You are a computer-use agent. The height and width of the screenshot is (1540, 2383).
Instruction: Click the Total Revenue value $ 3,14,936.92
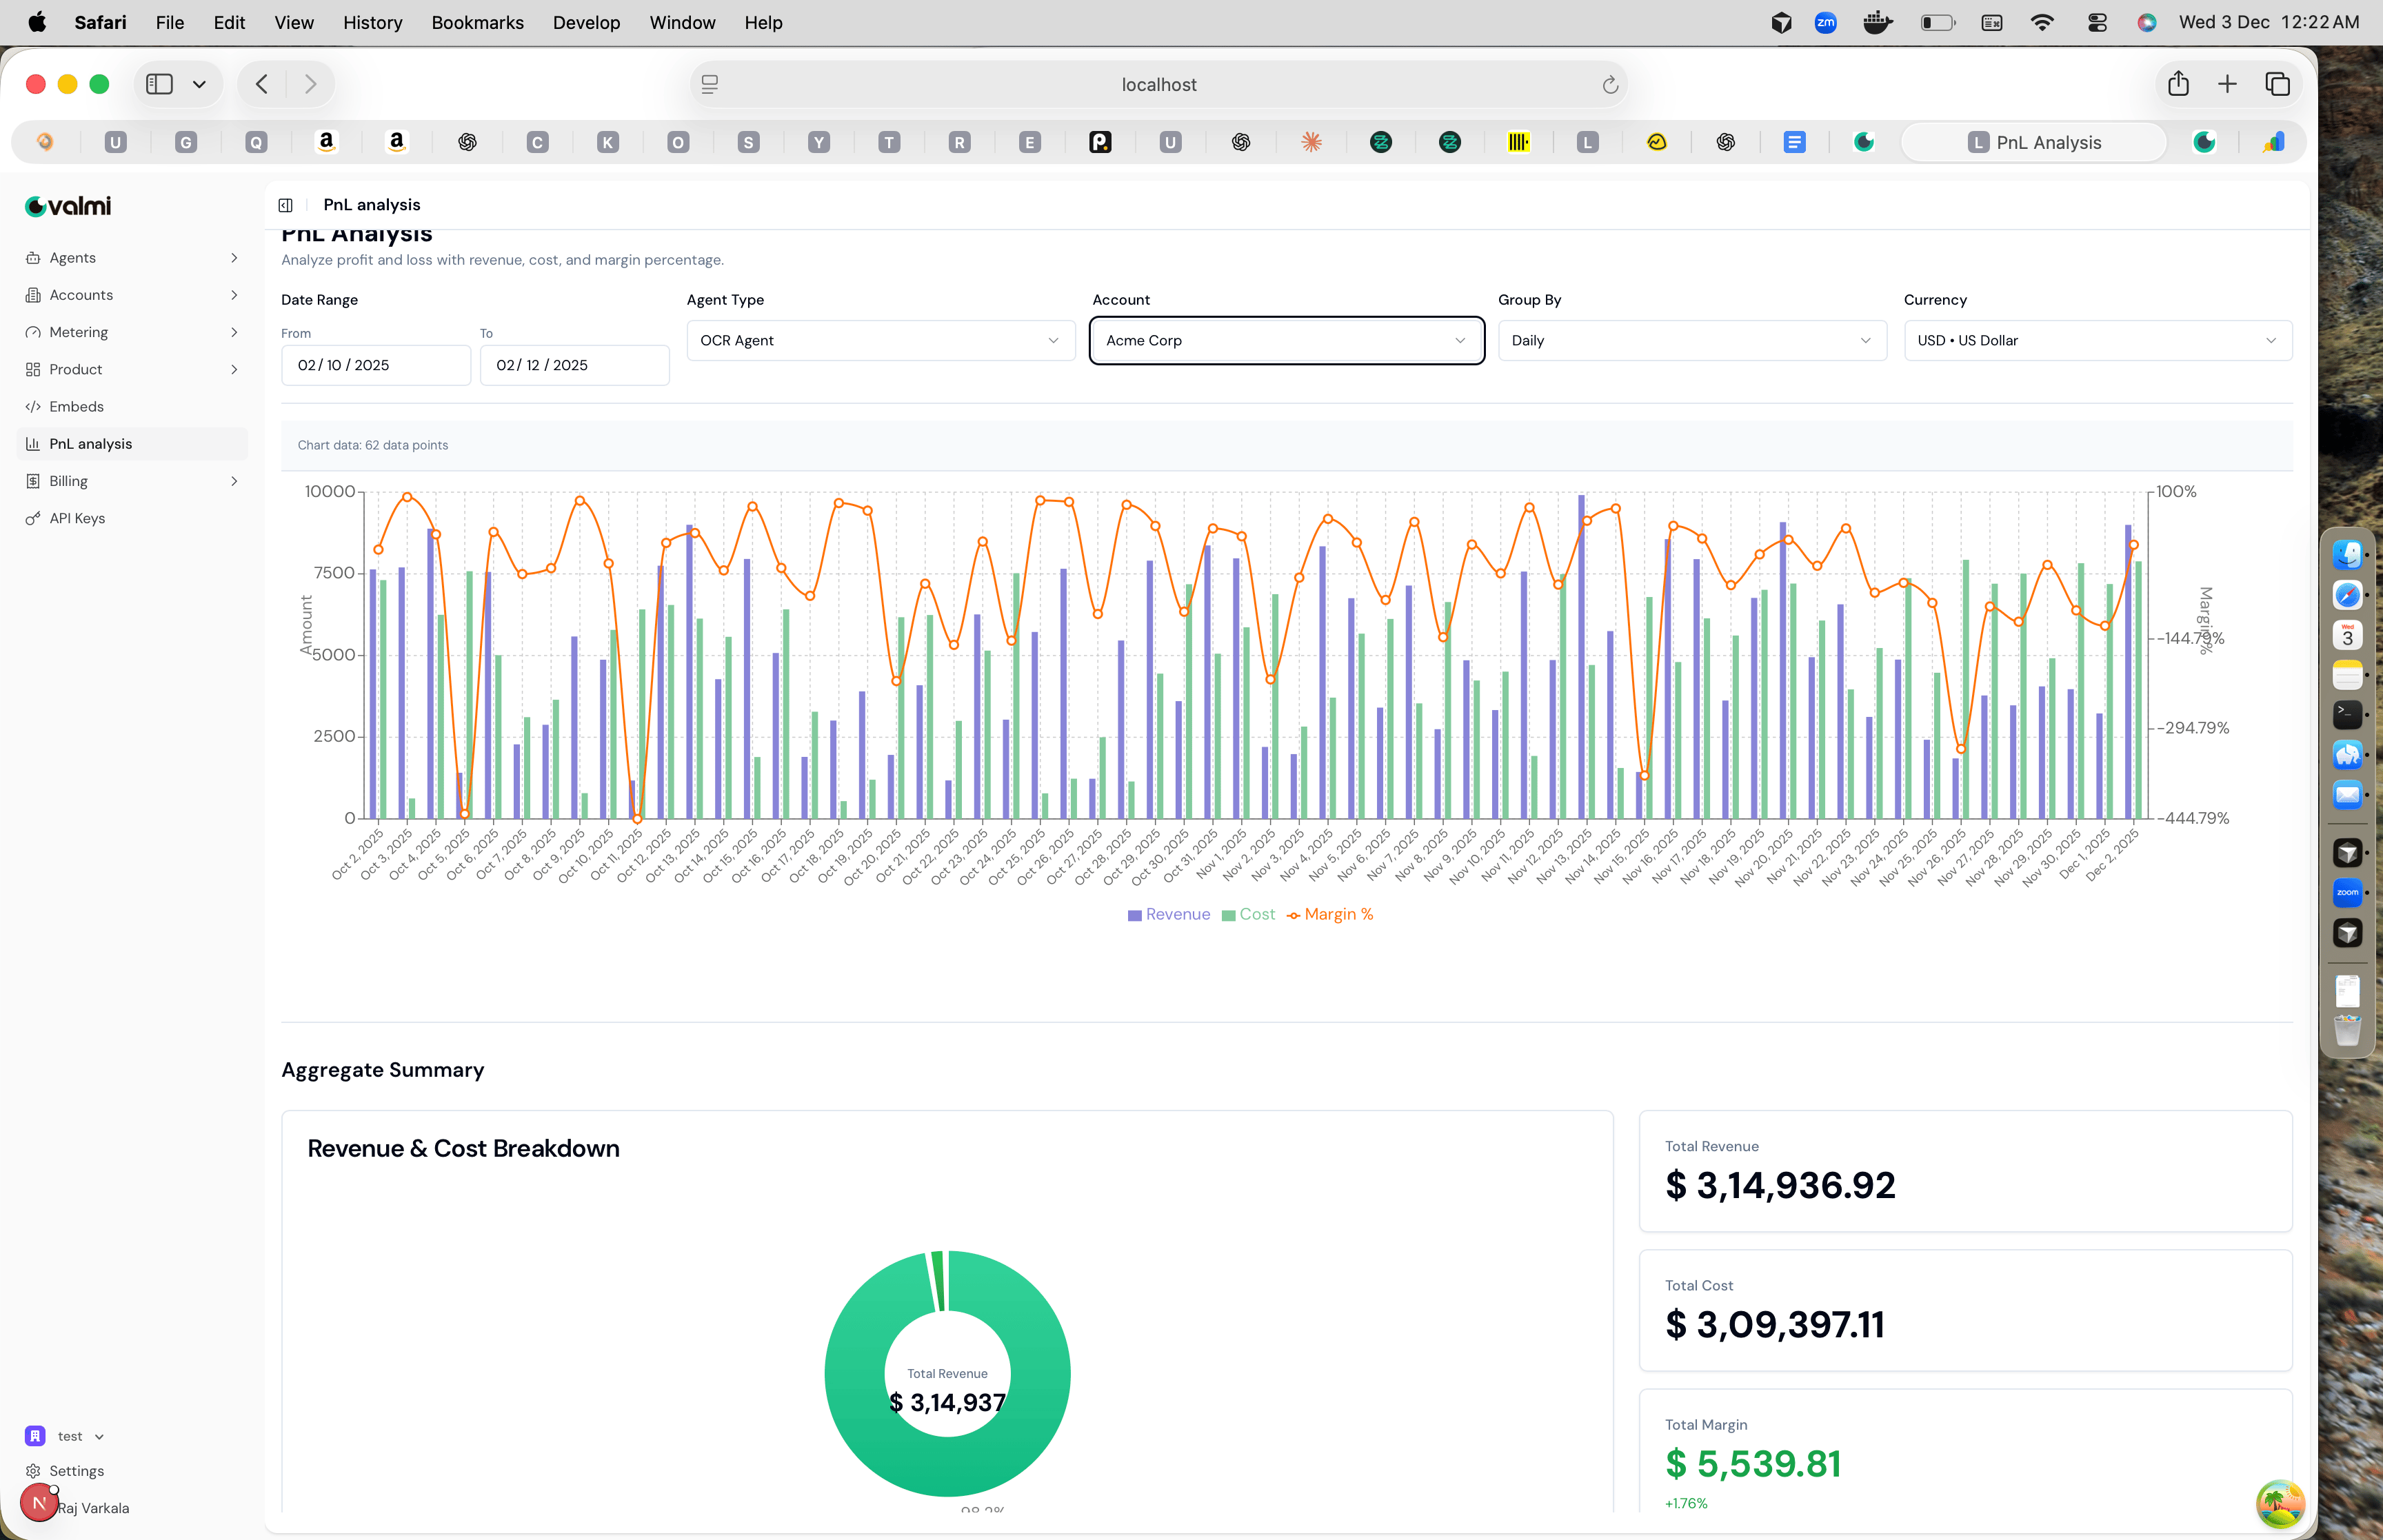(1780, 1186)
